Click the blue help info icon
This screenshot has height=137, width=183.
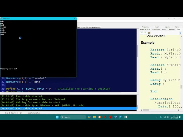[180, 33]
